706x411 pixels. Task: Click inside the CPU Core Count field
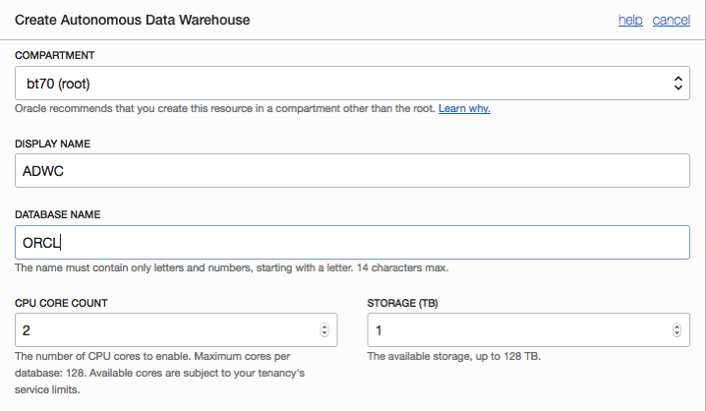pyautogui.click(x=167, y=330)
